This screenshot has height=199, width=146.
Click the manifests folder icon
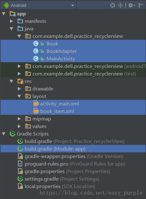(20, 21)
